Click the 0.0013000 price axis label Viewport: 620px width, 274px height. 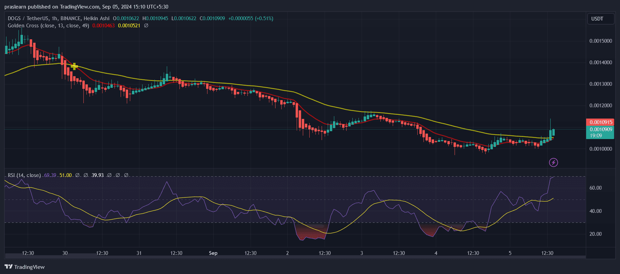point(601,84)
